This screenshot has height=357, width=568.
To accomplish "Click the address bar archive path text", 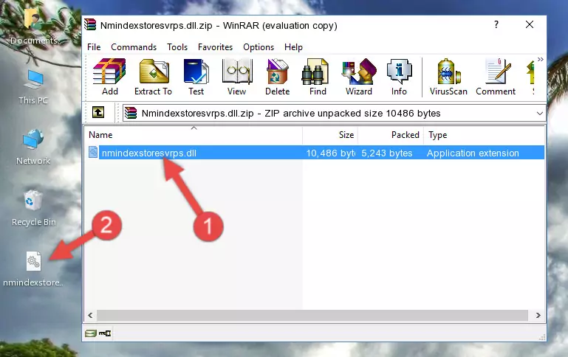I will (291, 113).
